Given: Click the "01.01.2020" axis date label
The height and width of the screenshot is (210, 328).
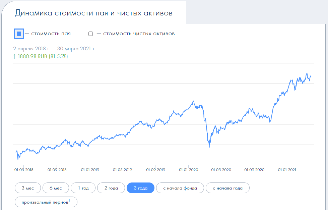Looking at the screenshot, I should (188, 170).
